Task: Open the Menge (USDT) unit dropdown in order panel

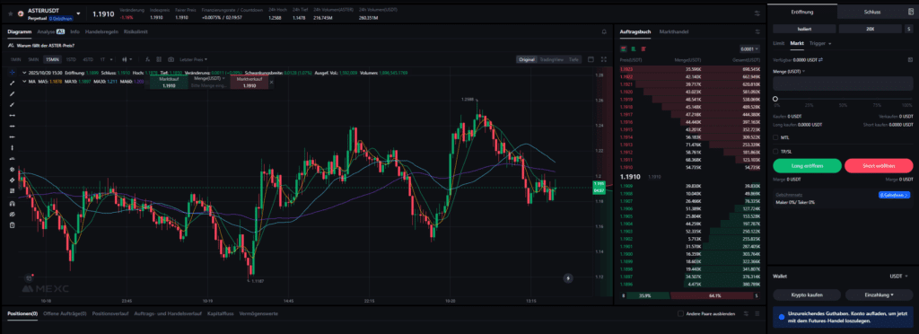Action: tap(788, 72)
